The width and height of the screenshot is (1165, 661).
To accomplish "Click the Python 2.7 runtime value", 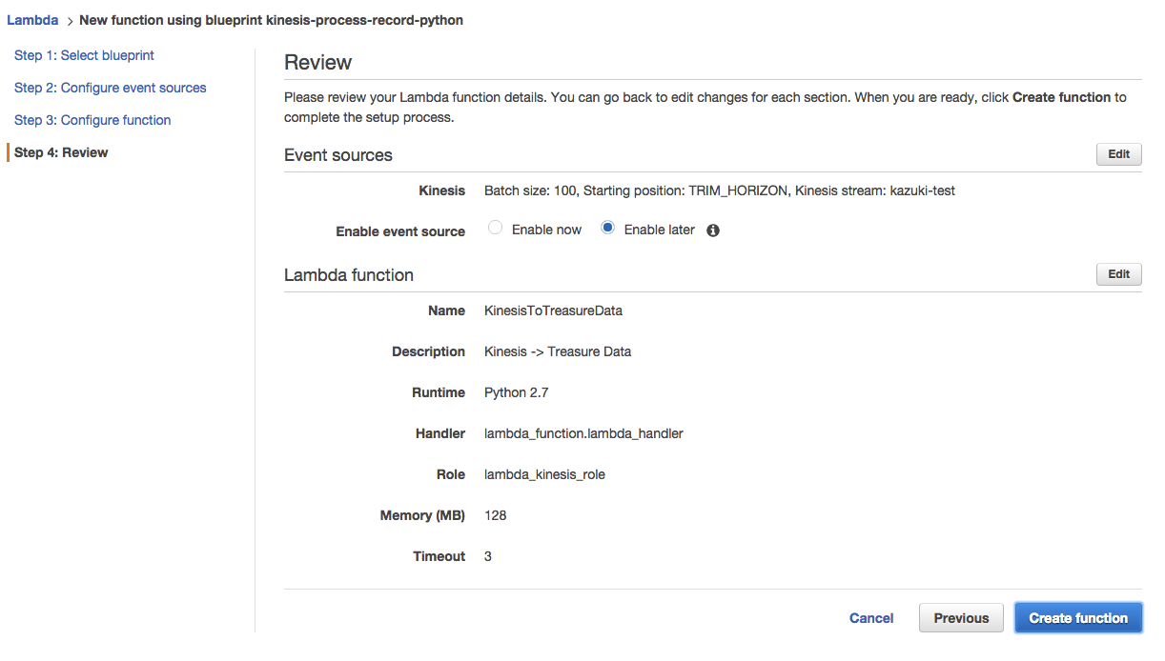I will point(516,392).
